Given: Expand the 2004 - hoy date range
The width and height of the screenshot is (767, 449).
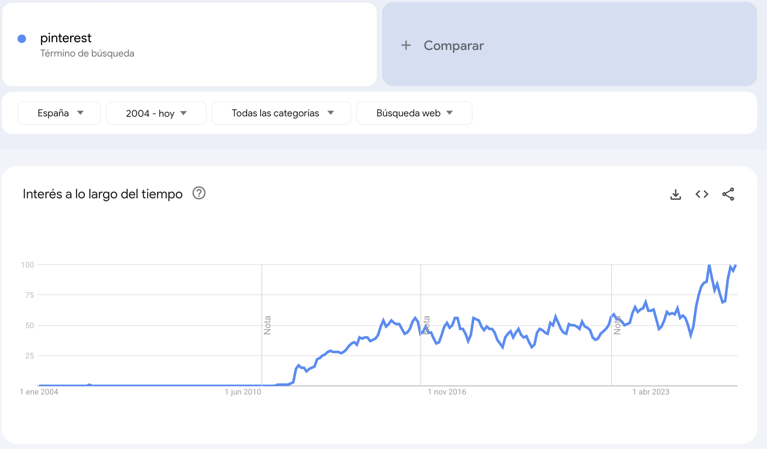Looking at the screenshot, I should coord(156,113).
